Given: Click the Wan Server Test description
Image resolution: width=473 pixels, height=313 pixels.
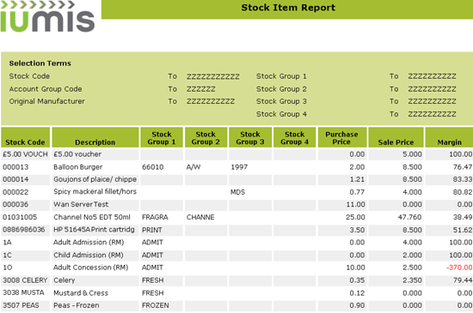Looking at the screenshot, I should click(81, 204).
